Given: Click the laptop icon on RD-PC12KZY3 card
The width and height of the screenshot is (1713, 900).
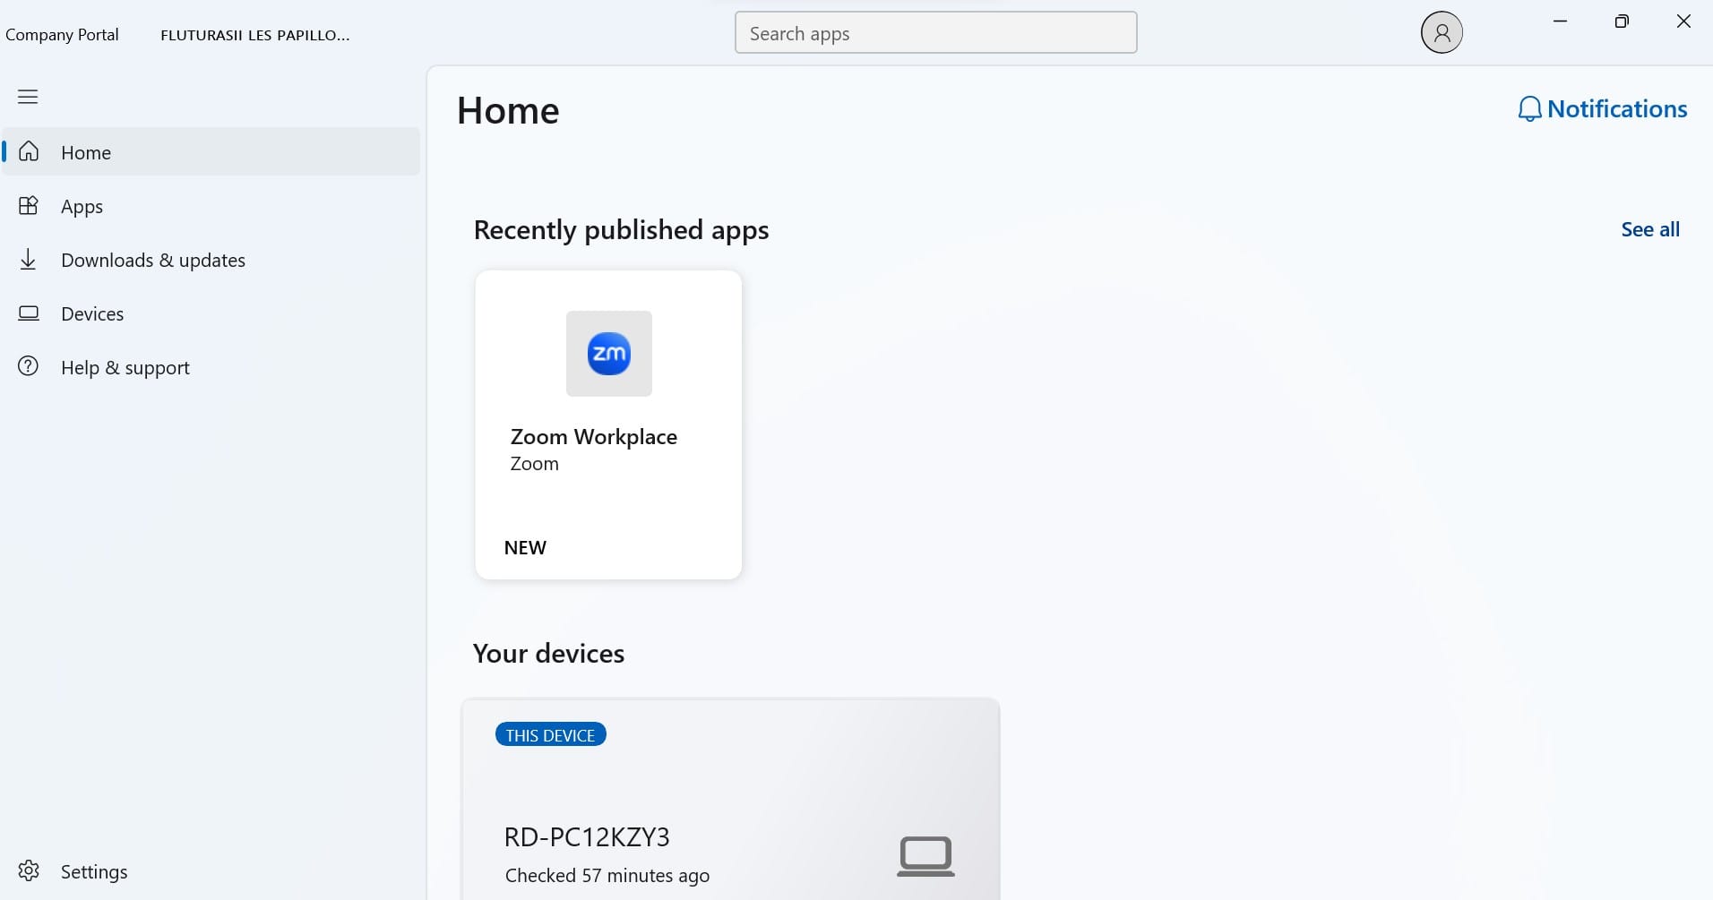Looking at the screenshot, I should tap(925, 856).
